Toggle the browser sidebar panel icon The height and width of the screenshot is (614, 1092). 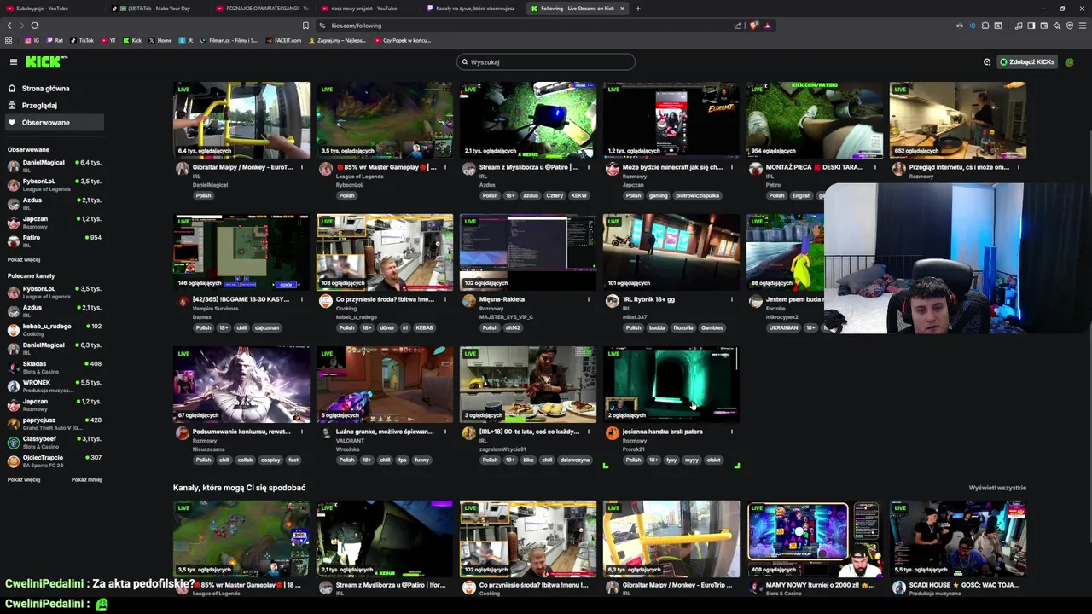point(1031,26)
